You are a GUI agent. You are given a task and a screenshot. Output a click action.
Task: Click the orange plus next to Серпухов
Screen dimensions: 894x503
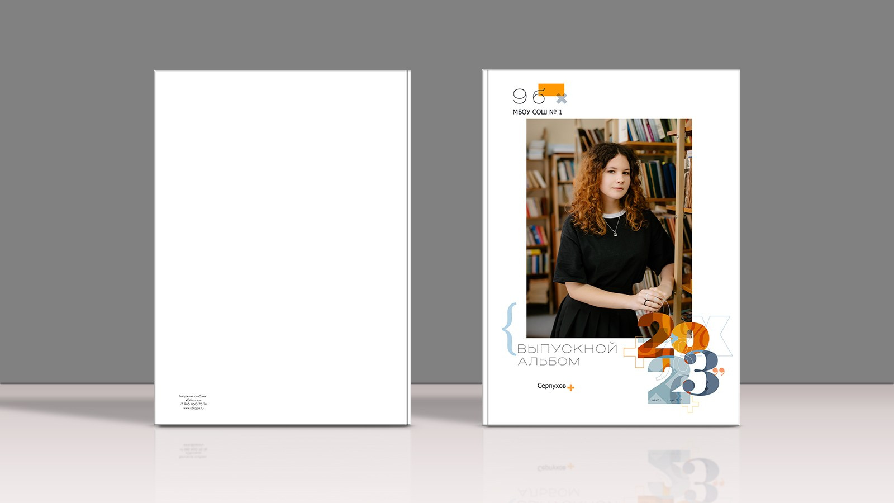[570, 387]
